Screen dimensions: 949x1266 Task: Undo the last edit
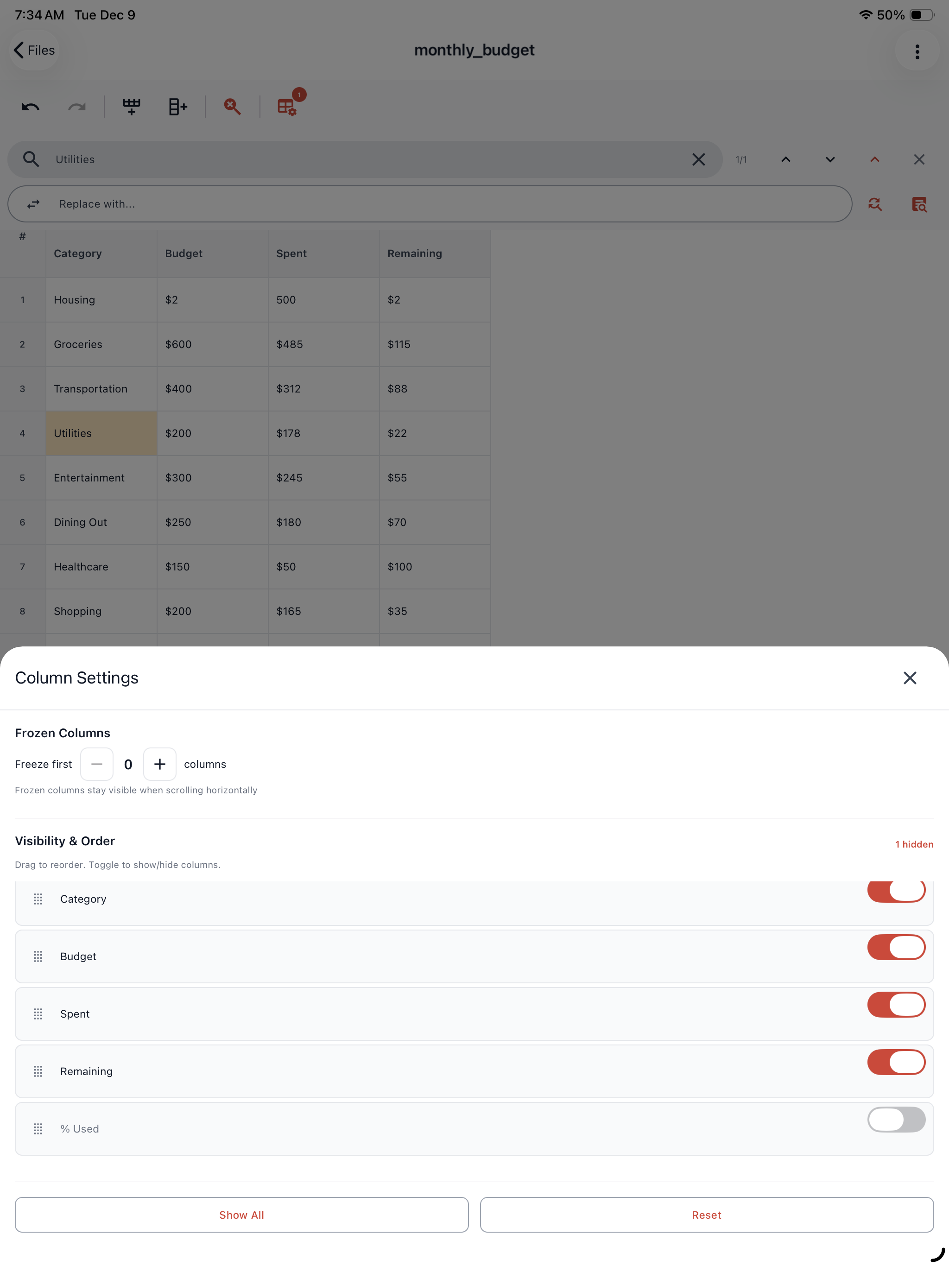(x=31, y=107)
